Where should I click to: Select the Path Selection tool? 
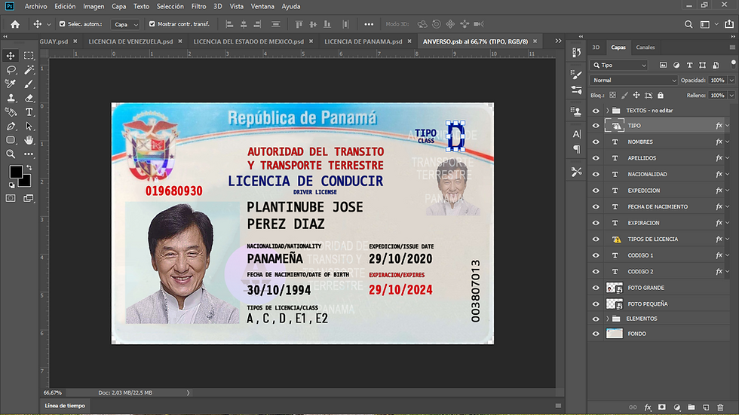tap(29, 126)
